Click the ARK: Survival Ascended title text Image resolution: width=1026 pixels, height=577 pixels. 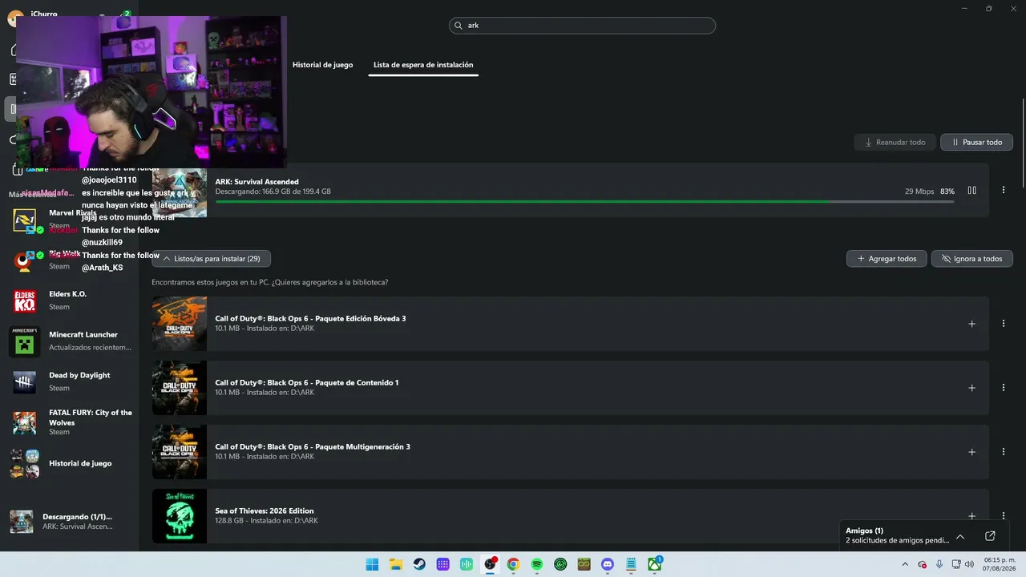click(256, 182)
